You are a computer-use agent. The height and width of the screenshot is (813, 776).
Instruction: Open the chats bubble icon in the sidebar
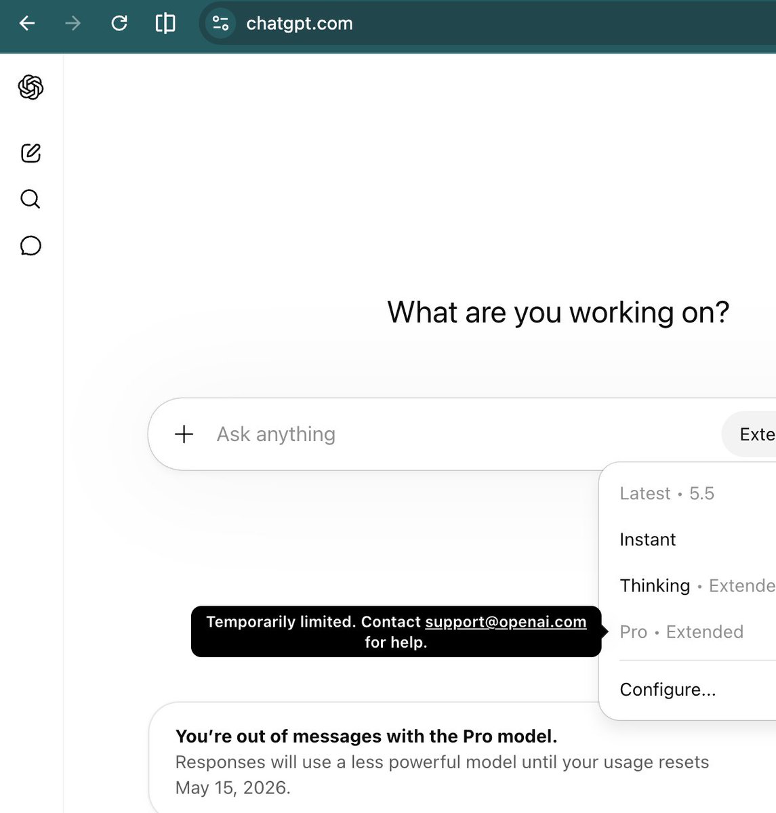[x=30, y=245]
